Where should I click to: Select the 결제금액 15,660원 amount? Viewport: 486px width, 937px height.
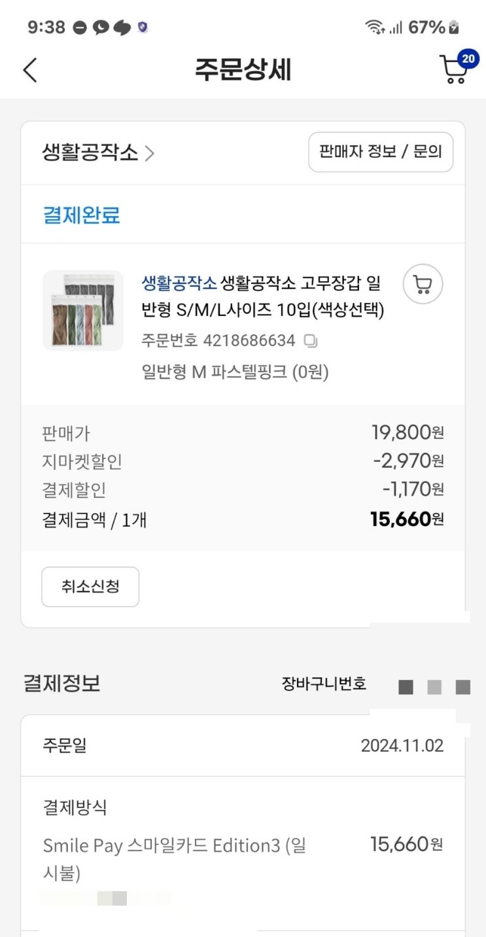click(x=407, y=520)
